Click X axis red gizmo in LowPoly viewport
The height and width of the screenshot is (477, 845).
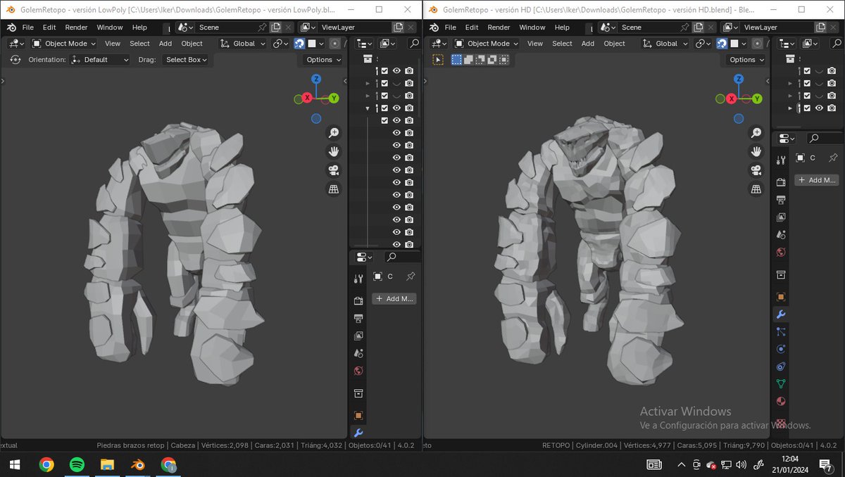coord(307,98)
